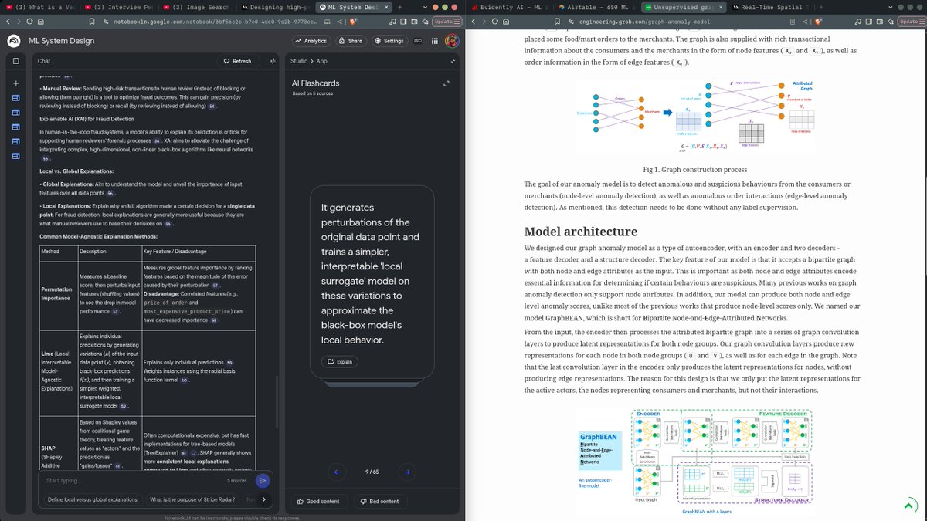Click 'Studio' breadcrumb link

click(298, 61)
